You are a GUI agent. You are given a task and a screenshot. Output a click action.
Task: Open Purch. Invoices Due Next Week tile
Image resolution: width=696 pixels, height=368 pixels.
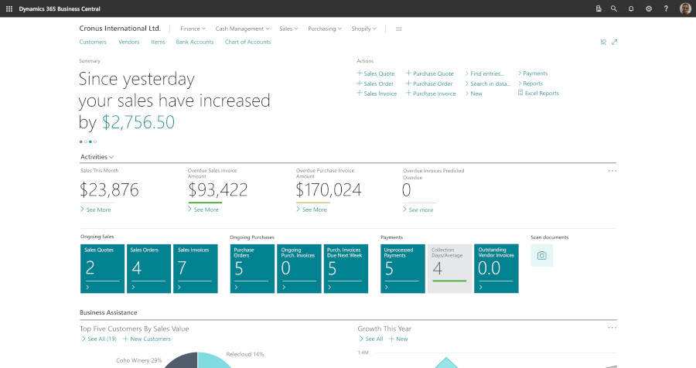click(346, 268)
